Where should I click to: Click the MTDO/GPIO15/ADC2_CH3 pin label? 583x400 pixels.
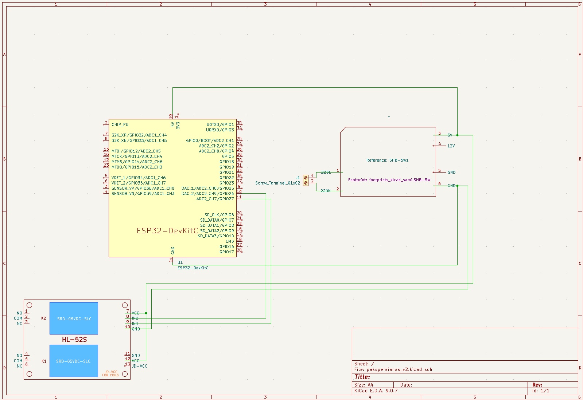pyautogui.click(x=137, y=167)
